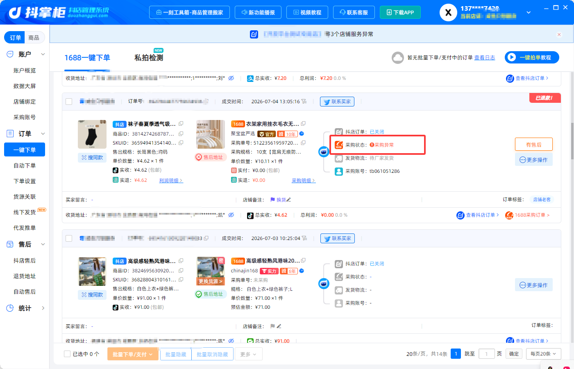
Task: Contact support via 联系客服
Action: [354, 12]
